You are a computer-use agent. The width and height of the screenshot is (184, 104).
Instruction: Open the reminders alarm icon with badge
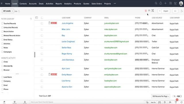click(176, 102)
